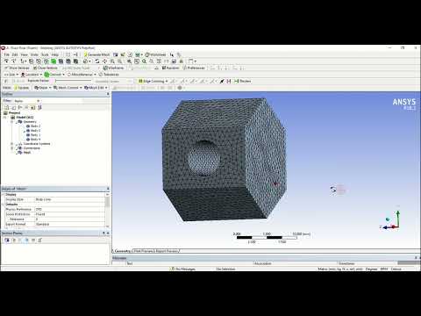The image size is (421, 316).
Task: Select the Edge selection filter icon
Action: 39,61
